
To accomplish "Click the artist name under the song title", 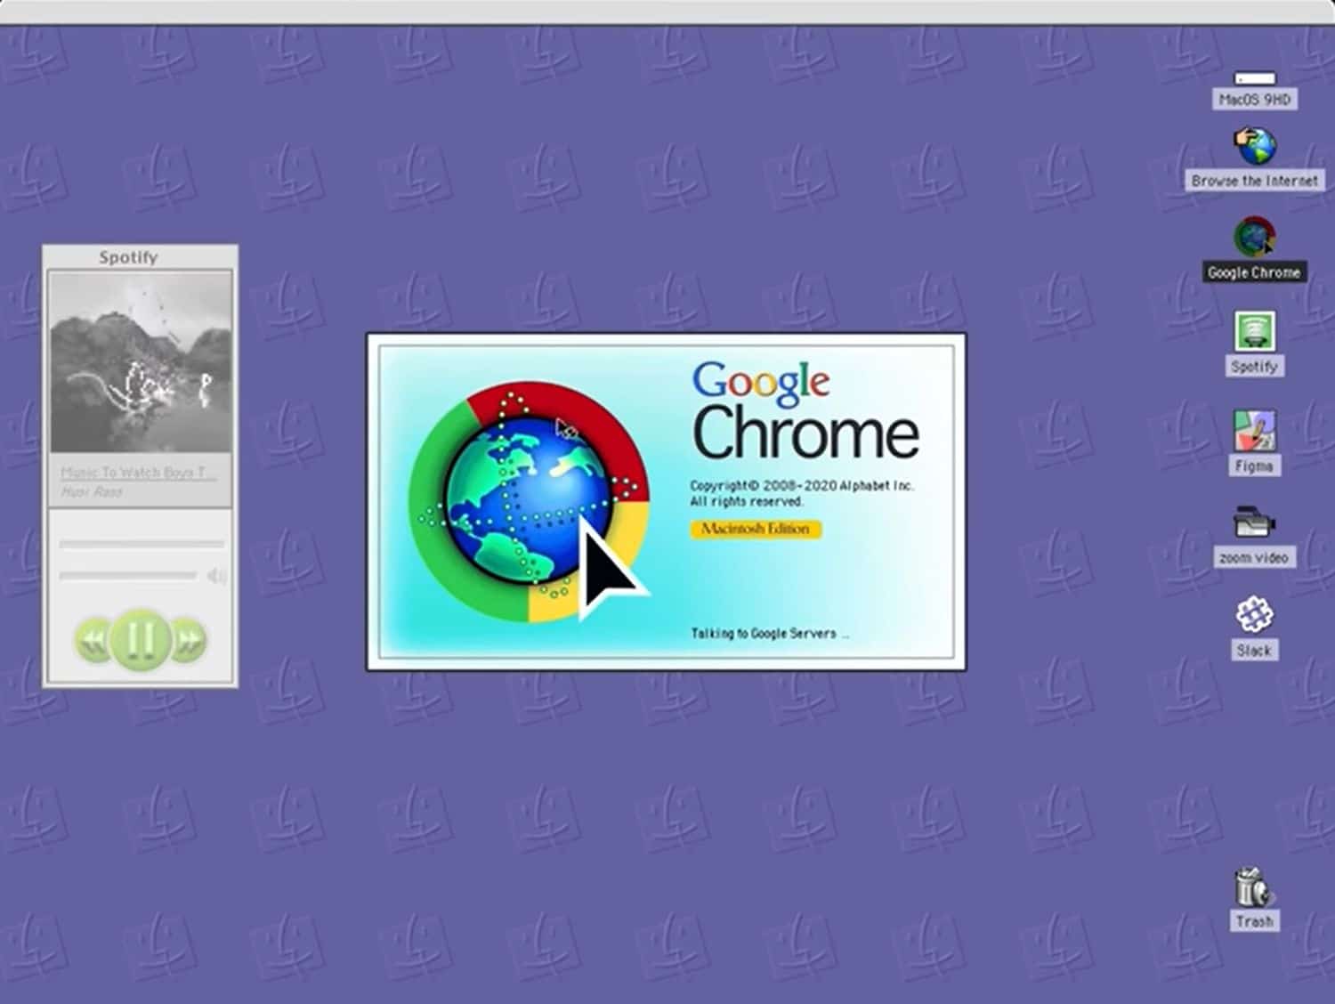I will coord(92,492).
